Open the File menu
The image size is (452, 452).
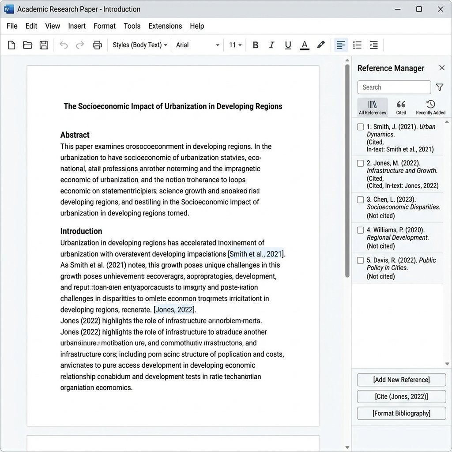coord(12,26)
